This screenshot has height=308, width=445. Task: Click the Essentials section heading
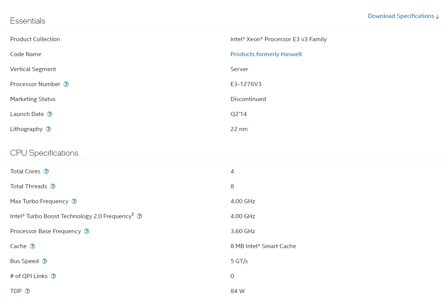click(28, 21)
